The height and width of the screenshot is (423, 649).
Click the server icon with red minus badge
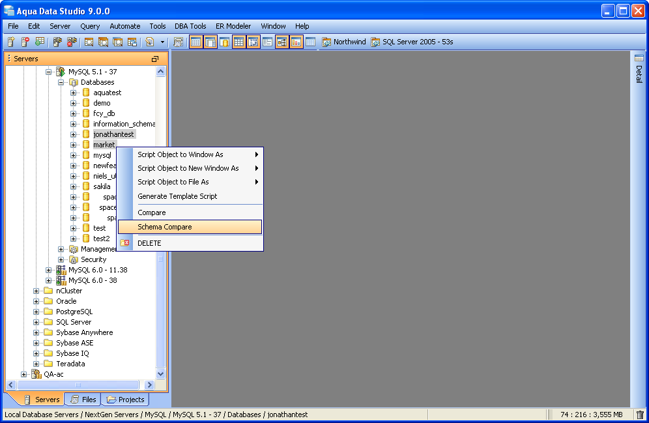[x=25, y=42]
